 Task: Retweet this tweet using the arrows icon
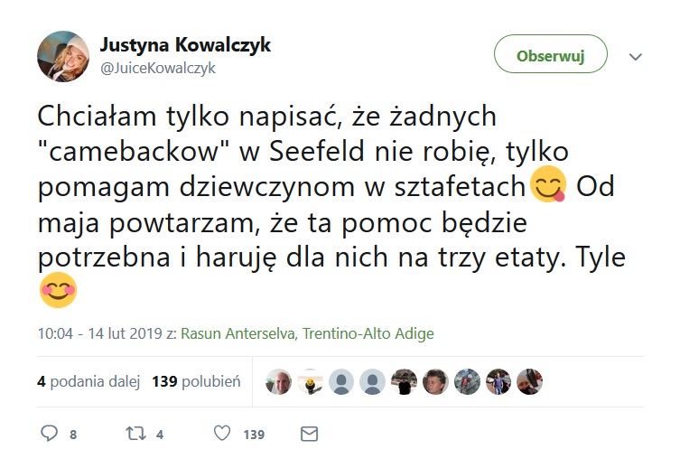(x=135, y=434)
